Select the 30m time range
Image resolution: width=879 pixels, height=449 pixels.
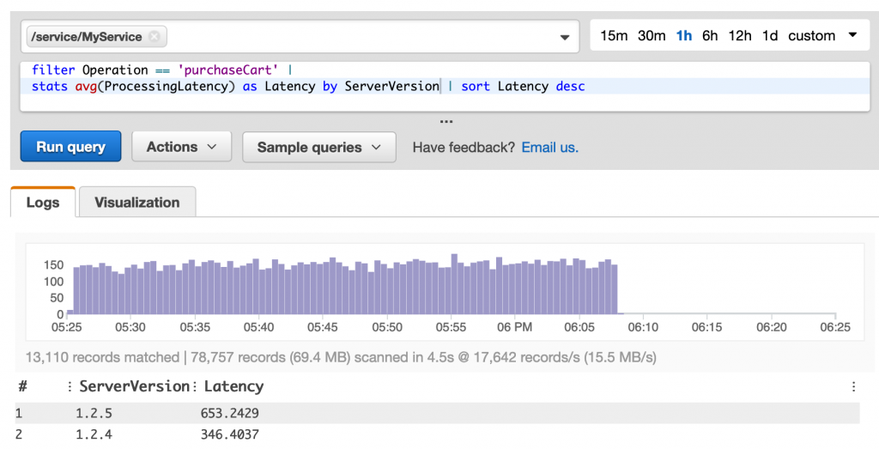click(x=652, y=36)
